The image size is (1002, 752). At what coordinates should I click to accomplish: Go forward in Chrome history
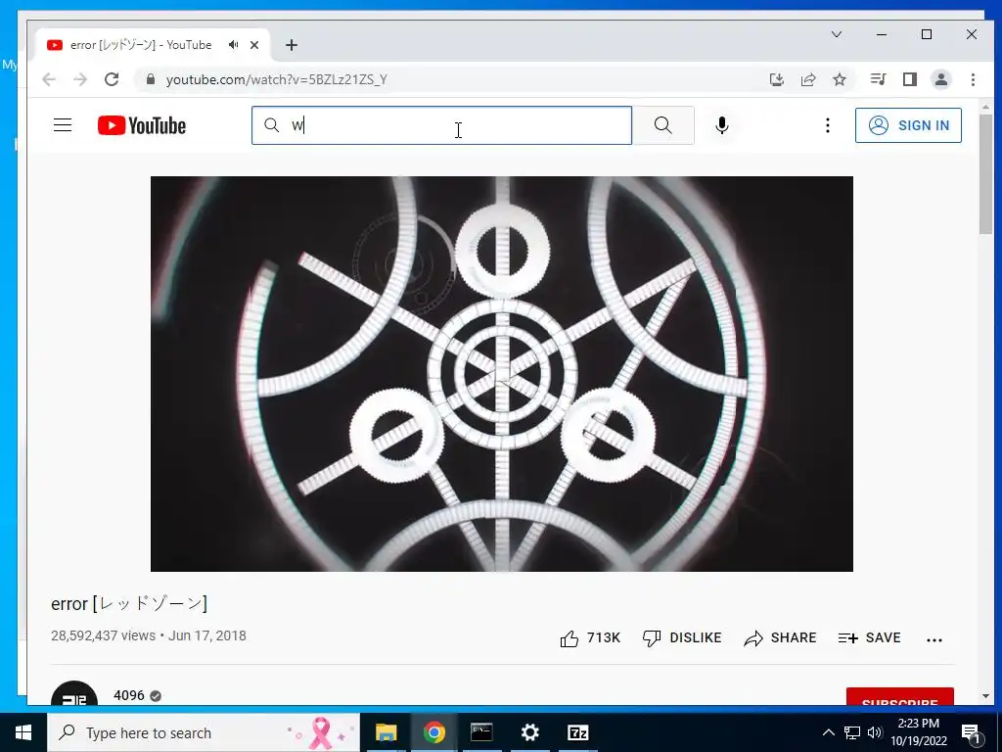[x=80, y=79]
